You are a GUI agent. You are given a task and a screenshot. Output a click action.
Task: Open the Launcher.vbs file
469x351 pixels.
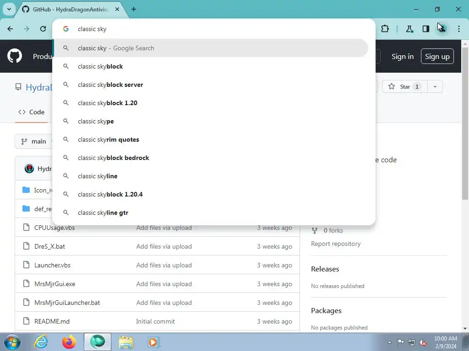click(x=52, y=265)
